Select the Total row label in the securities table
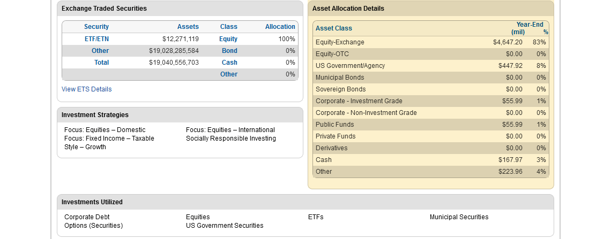 click(x=101, y=63)
